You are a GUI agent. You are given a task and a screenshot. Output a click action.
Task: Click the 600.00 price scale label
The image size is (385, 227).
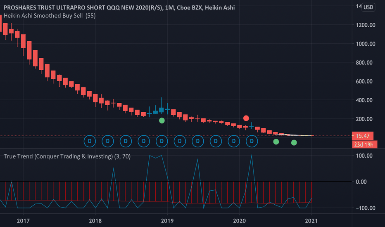point(364,81)
